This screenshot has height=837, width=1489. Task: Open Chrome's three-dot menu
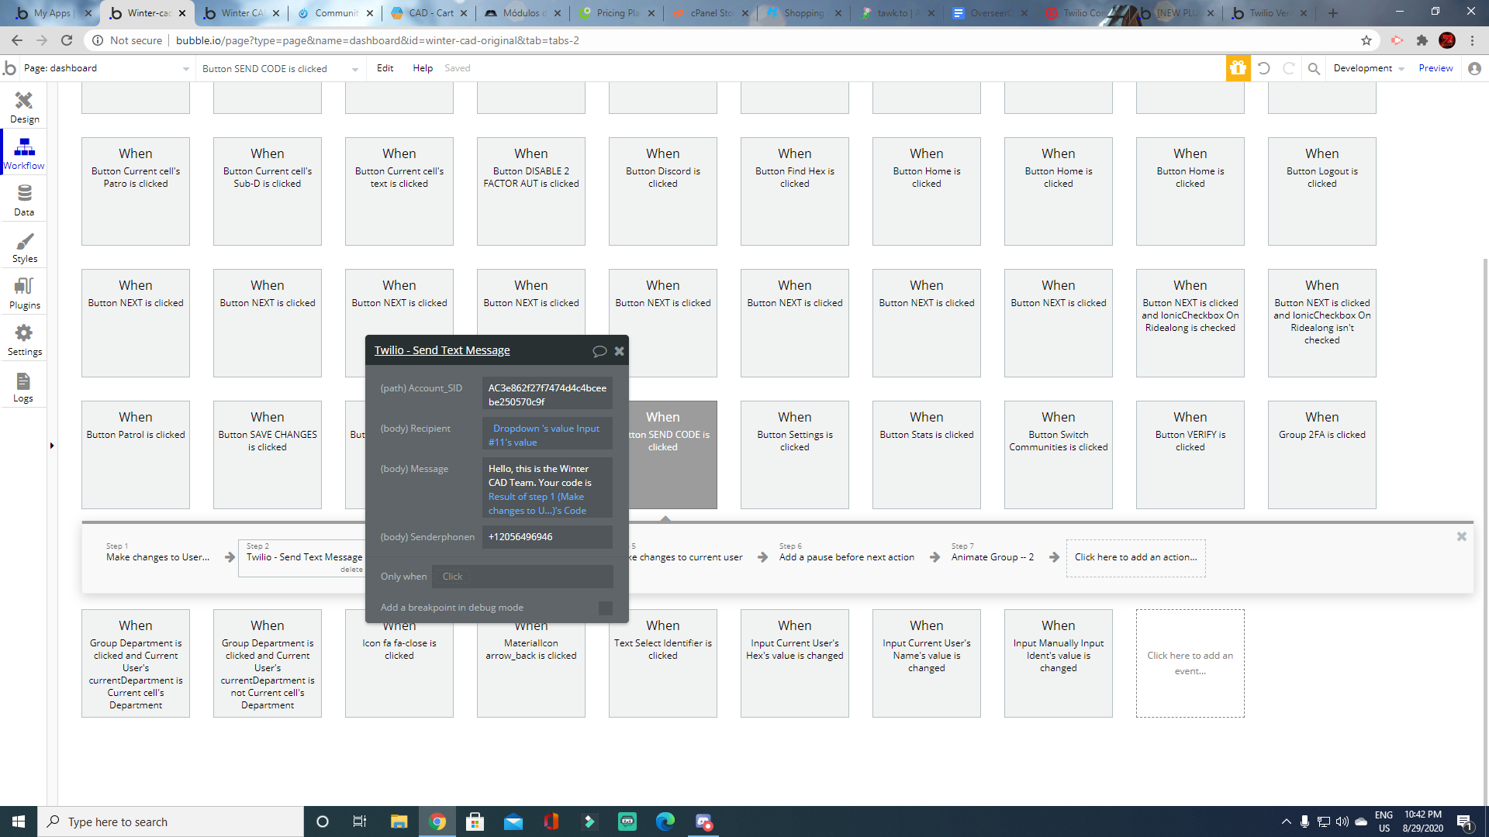pyautogui.click(x=1472, y=40)
